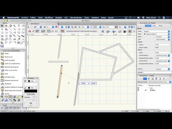Click the 100%/100% opacity button
Screen dimensions: 172x129
click(31, 94)
